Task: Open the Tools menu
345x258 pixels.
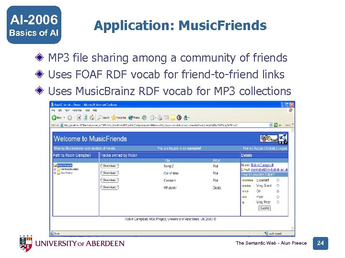Action: 88,110
